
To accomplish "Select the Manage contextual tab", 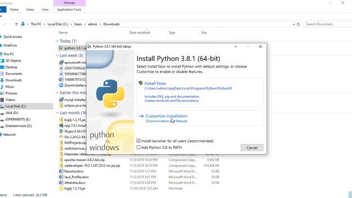I will pos(69,3).
